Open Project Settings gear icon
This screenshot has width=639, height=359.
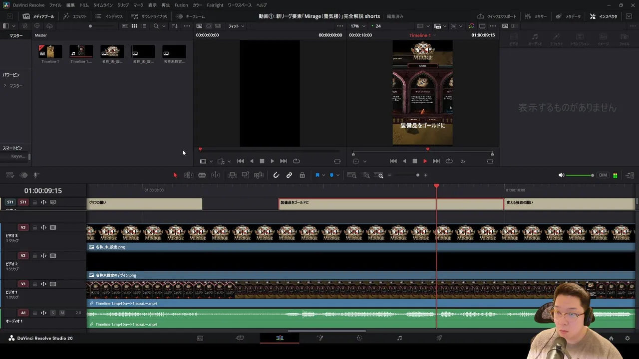click(x=628, y=338)
